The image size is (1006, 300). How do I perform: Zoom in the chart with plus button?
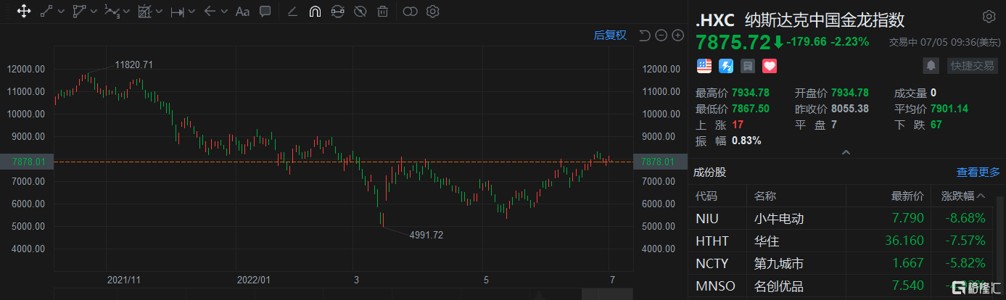[677, 35]
